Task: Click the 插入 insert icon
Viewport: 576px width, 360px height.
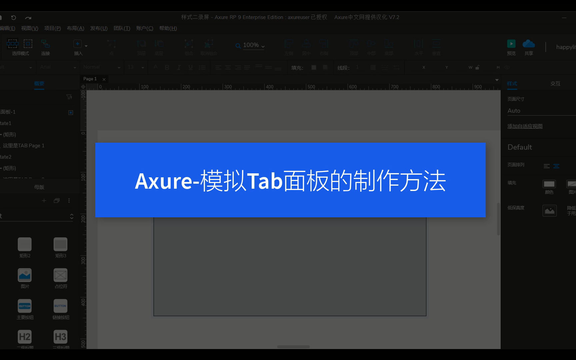Action: tap(77, 44)
